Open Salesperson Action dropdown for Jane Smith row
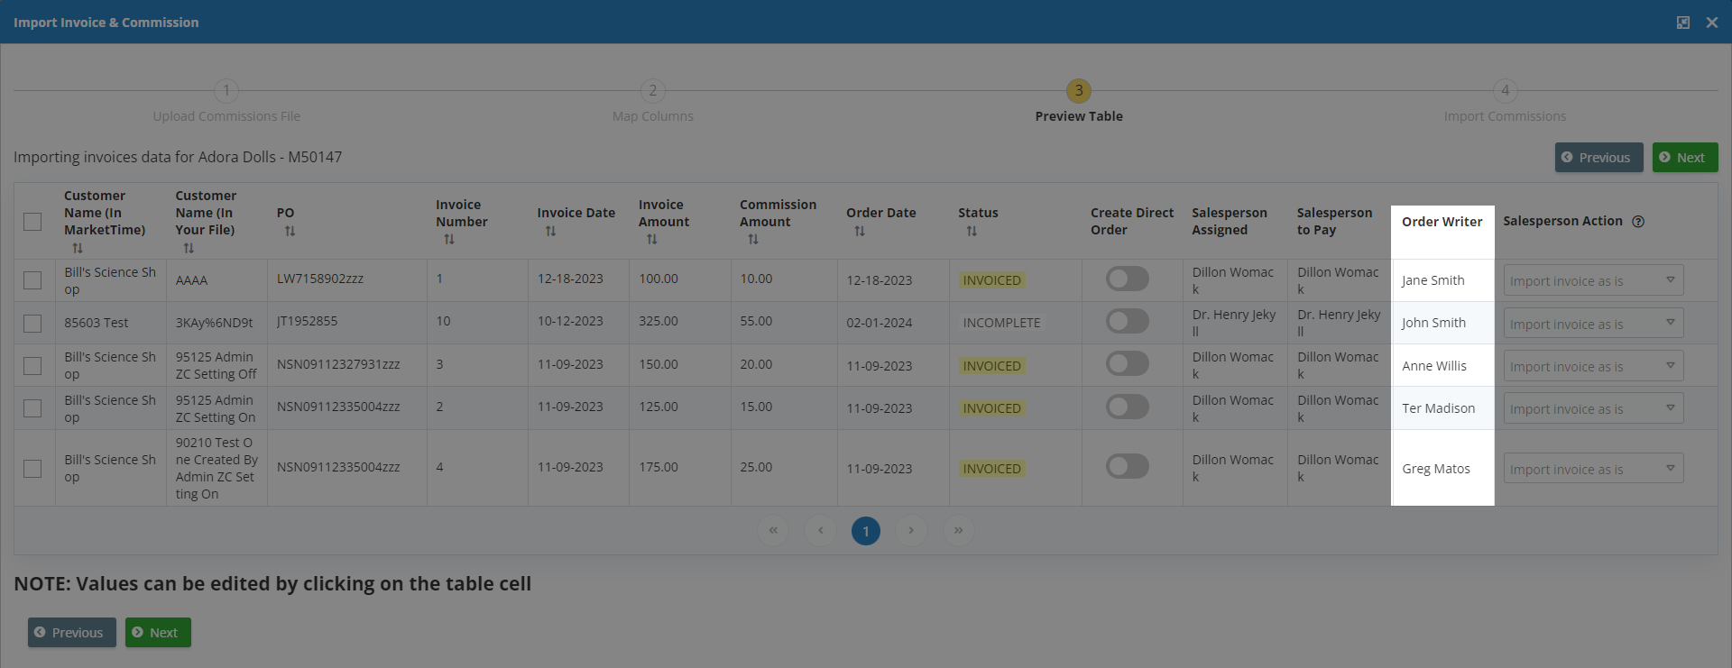1732x668 pixels. [x=1592, y=280]
